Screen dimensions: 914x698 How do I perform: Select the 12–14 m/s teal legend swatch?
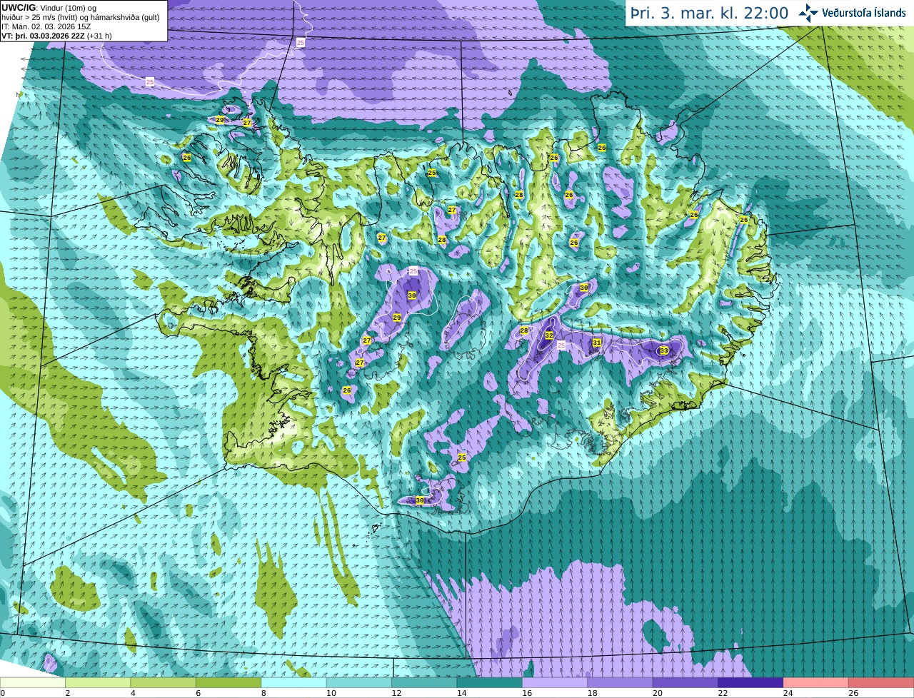point(424,682)
